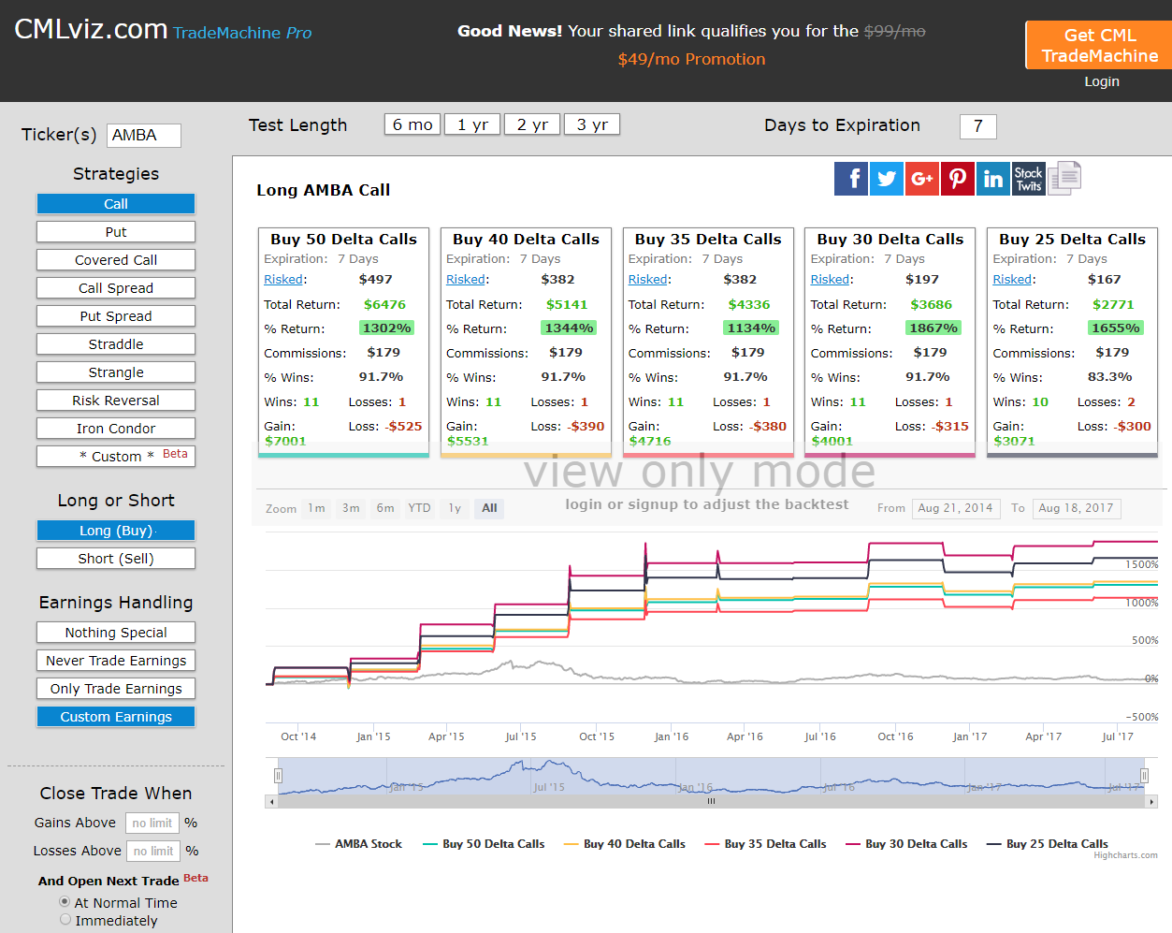The width and height of the screenshot is (1172, 933).
Task: Click the copy document icon
Action: (x=1064, y=177)
